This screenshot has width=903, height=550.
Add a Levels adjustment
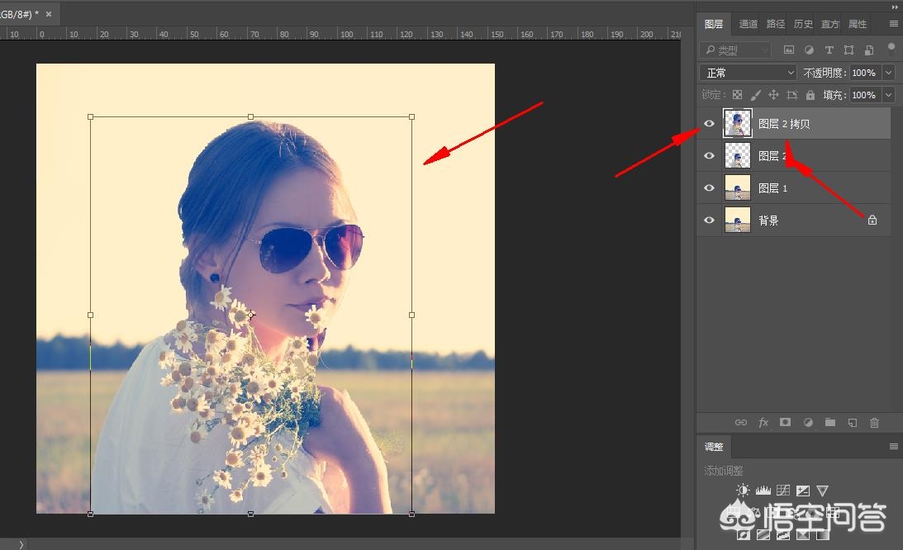[x=763, y=491]
